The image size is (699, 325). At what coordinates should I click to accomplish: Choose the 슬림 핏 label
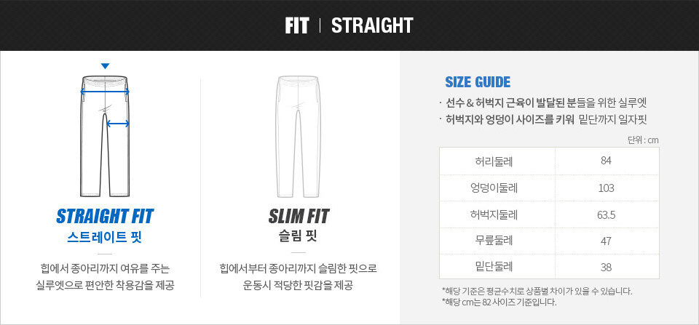coord(299,238)
